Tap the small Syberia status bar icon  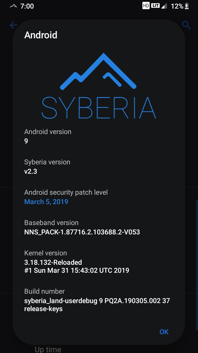13,6
